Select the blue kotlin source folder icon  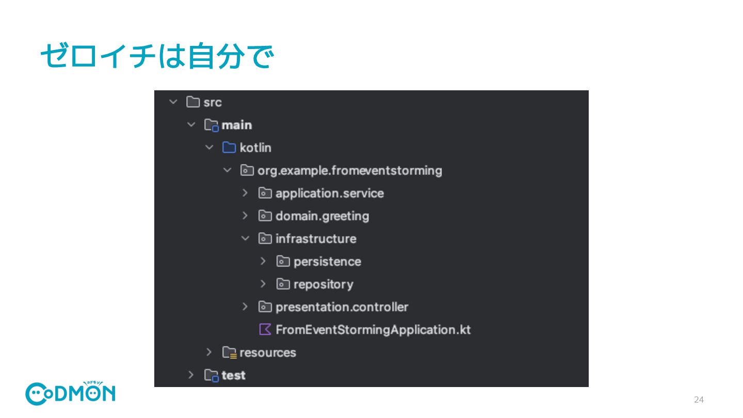[229, 148]
